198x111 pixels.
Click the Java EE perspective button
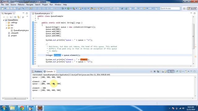click(192, 9)
